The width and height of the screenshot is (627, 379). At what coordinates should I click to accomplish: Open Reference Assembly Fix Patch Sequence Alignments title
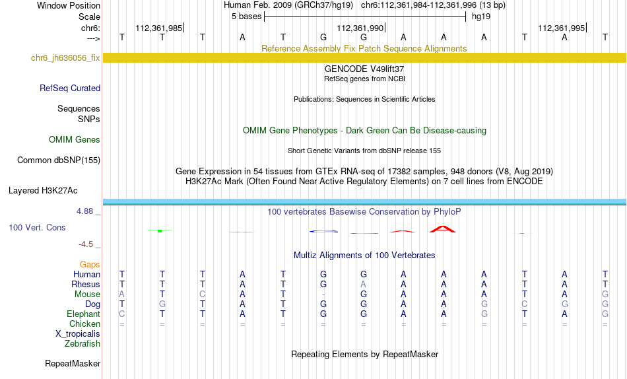[x=364, y=48]
